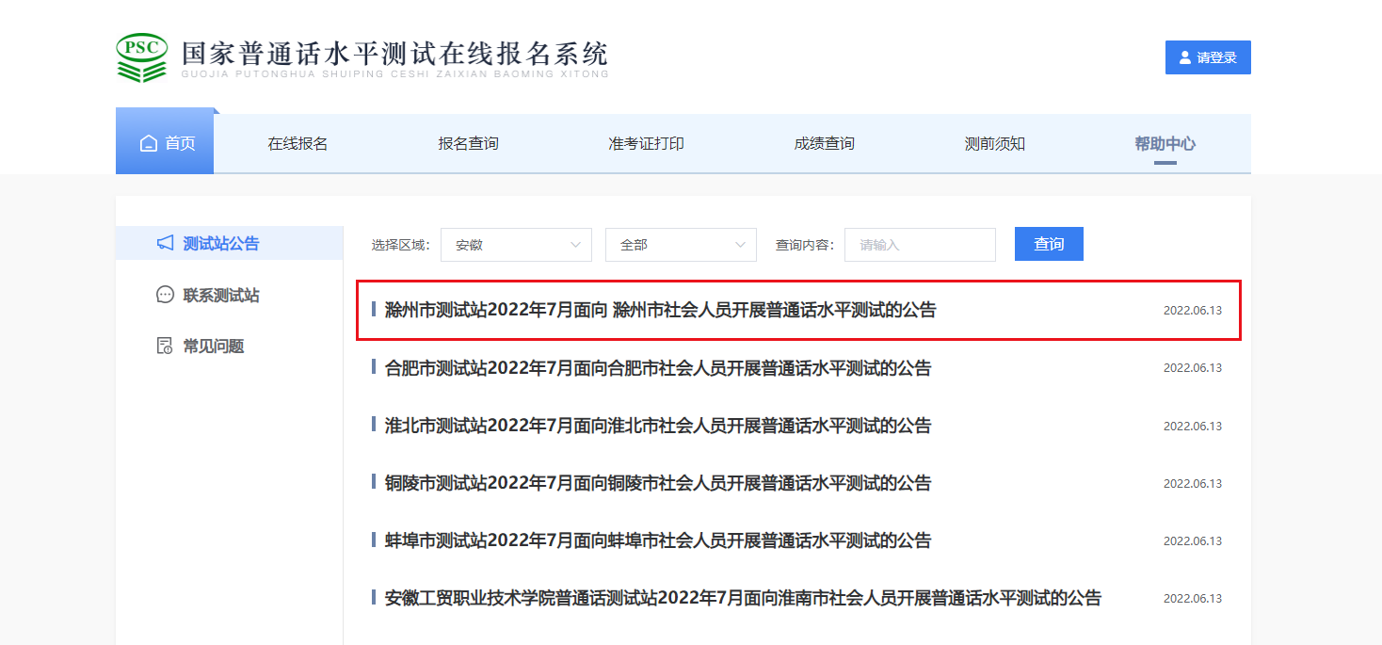Click the chevron arrow in 安徽 dropdown
1382x645 pixels.
click(x=575, y=245)
